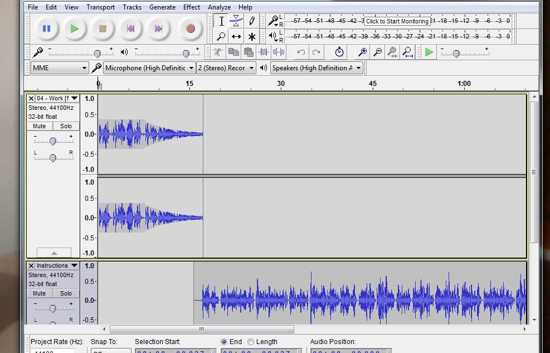This screenshot has height=353, width=550.
Task: Click the 04 - Work pan slider
Action: coord(53,158)
